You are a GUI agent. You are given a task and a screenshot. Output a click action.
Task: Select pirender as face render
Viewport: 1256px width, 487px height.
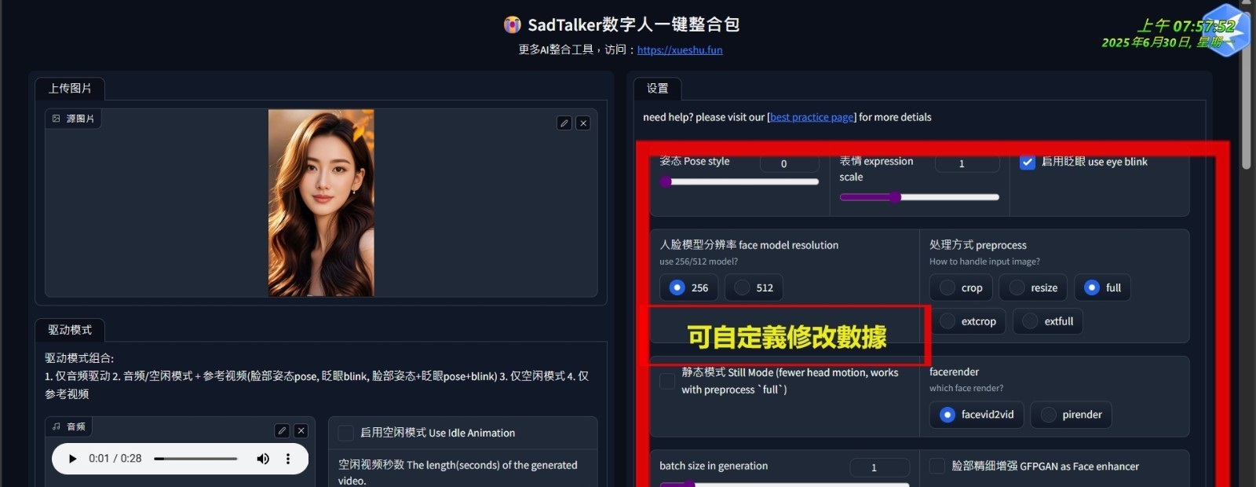[x=1071, y=415]
